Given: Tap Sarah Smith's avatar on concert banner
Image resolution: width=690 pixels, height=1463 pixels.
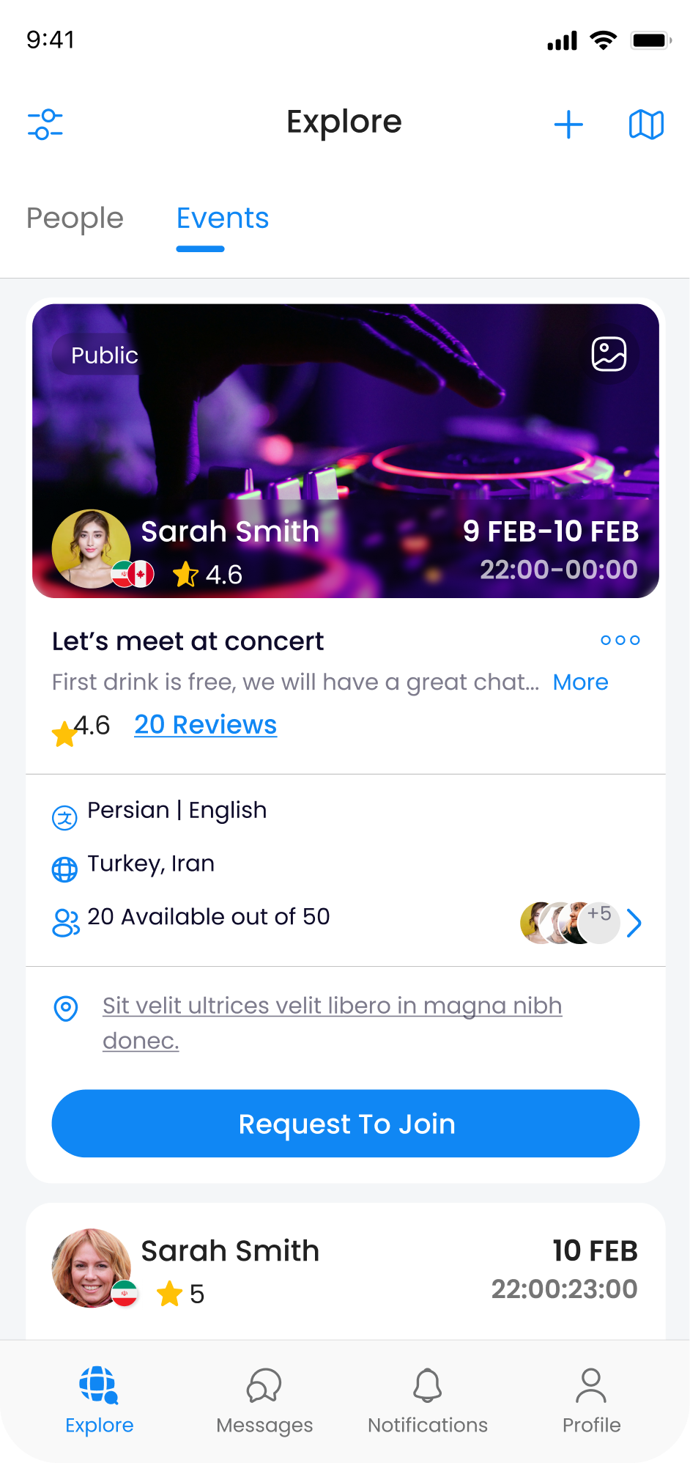Looking at the screenshot, I should point(91,549).
